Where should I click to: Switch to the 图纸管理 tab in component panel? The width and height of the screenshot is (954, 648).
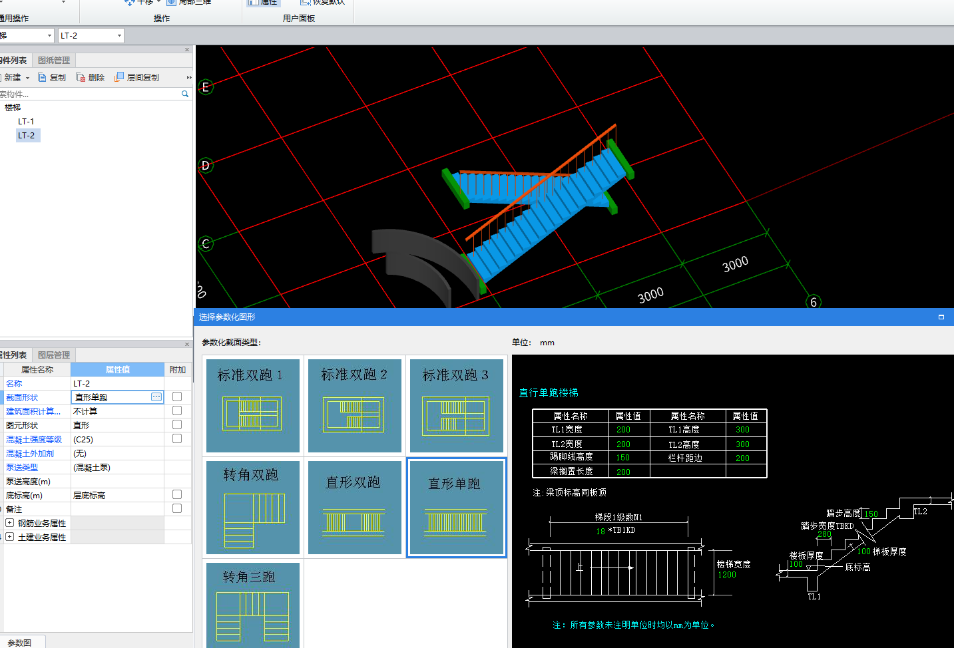(x=54, y=60)
